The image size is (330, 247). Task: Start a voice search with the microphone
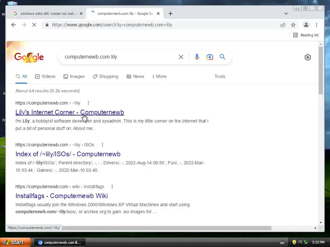tap(197, 57)
